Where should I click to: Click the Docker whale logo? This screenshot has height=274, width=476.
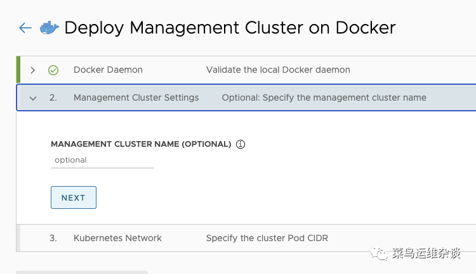50,28
